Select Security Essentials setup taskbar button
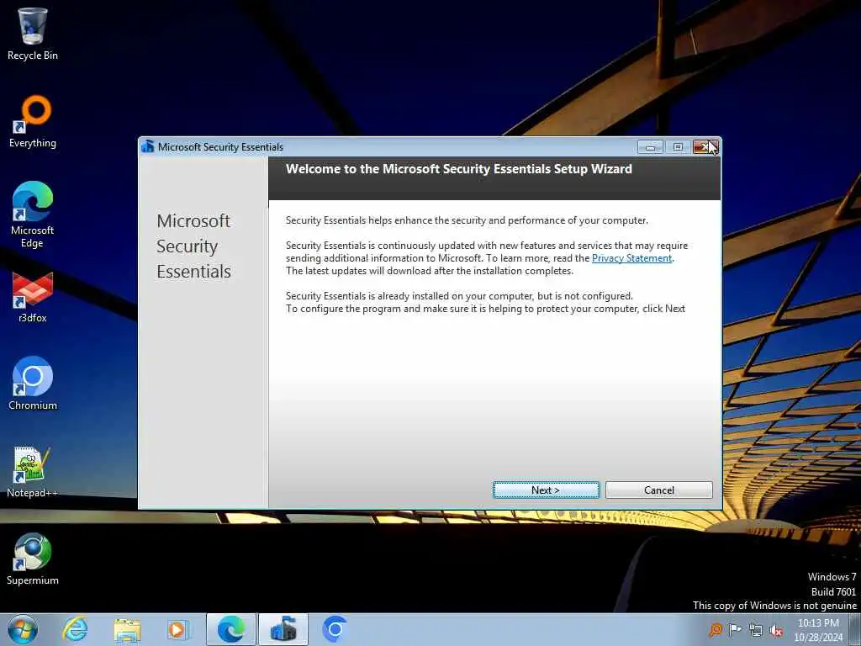Image resolution: width=861 pixels, height=646 pixels. click(283, 629)
